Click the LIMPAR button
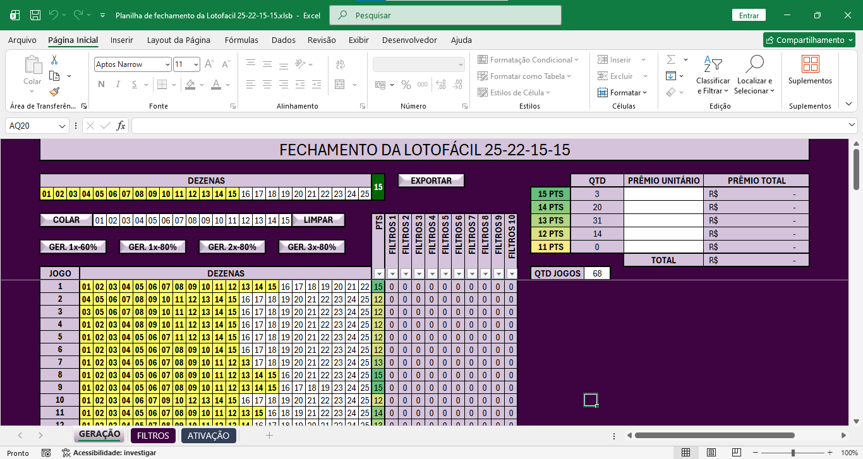The height and width of the screenshot is (459, 863). [x=318, y=220]
